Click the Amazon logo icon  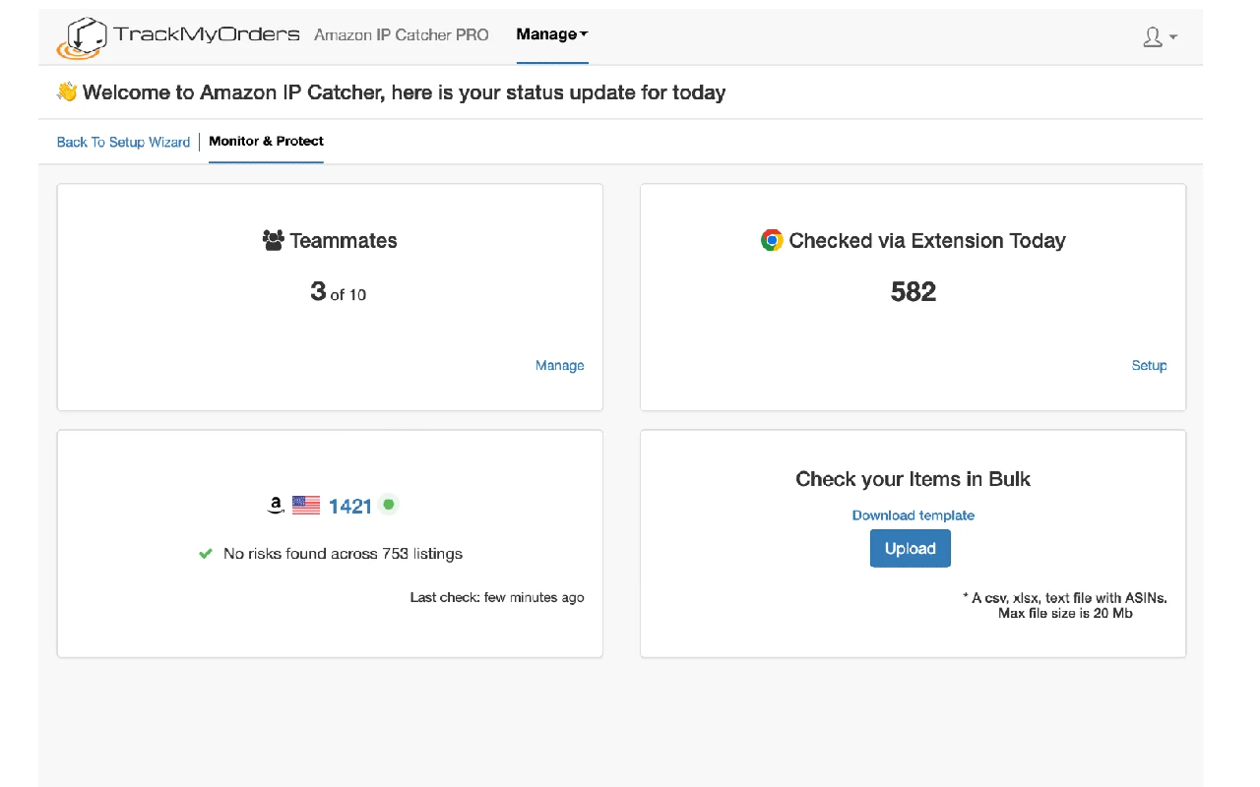click(x=276, y=506)
